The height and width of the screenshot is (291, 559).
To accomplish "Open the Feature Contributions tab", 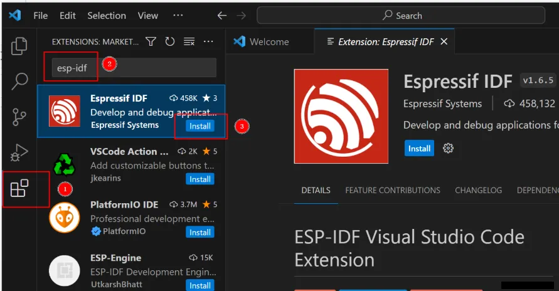I will [x=393, y=190].
